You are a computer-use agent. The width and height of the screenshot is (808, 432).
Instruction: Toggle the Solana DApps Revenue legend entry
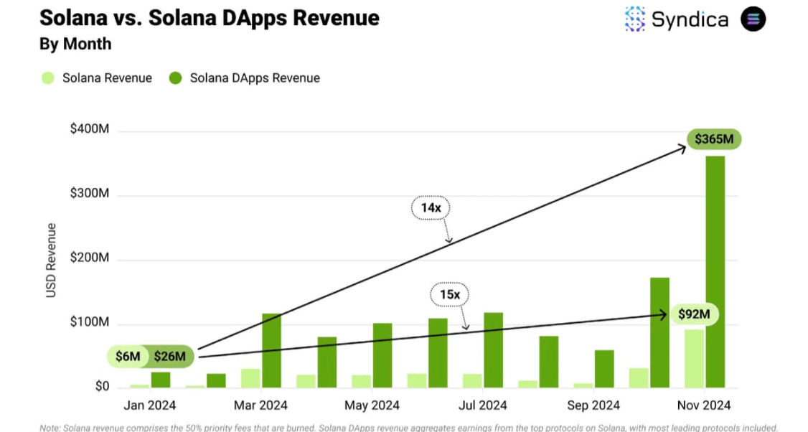[x=255, y=78]
